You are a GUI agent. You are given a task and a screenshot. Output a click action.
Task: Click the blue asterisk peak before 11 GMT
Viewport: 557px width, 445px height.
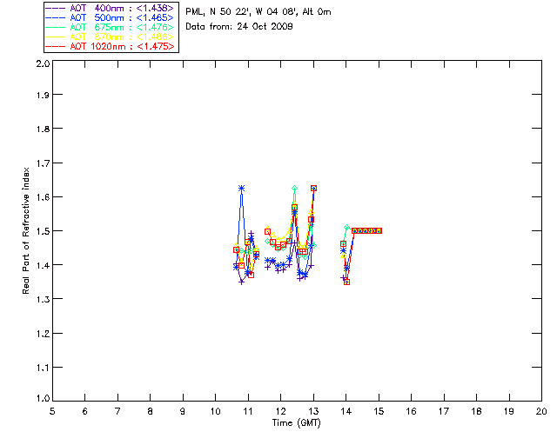pyautogui.click(x=242, y=188)
